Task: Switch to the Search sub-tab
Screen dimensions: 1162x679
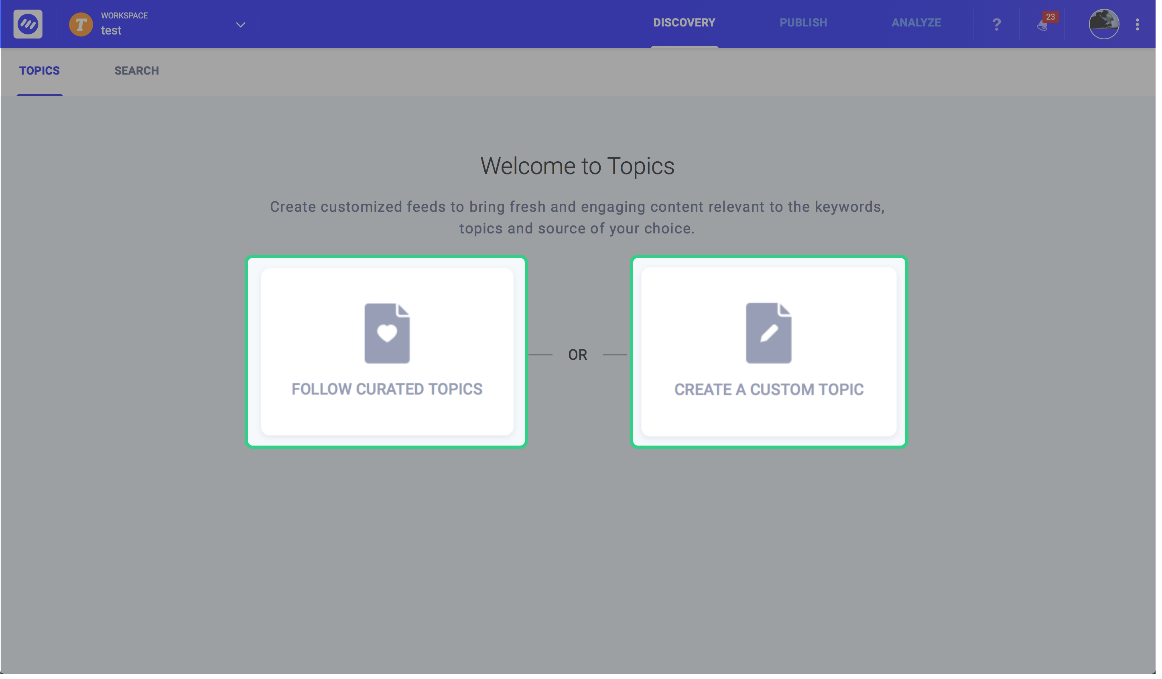Action: tap(137, 71)
